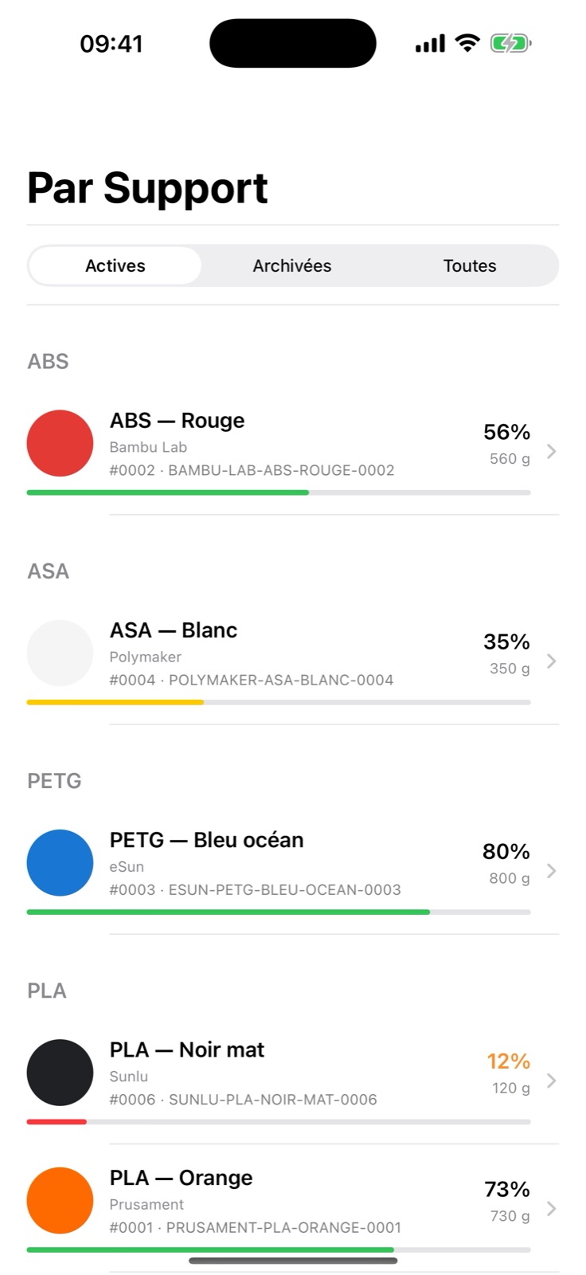Tap the red ABS Rouge color circle
Image resolution: width=586 pixels, height=1275 pixels.
(60, 443)
